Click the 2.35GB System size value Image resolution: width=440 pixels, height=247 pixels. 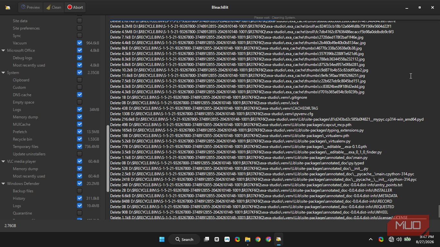[x=93, y=73]
